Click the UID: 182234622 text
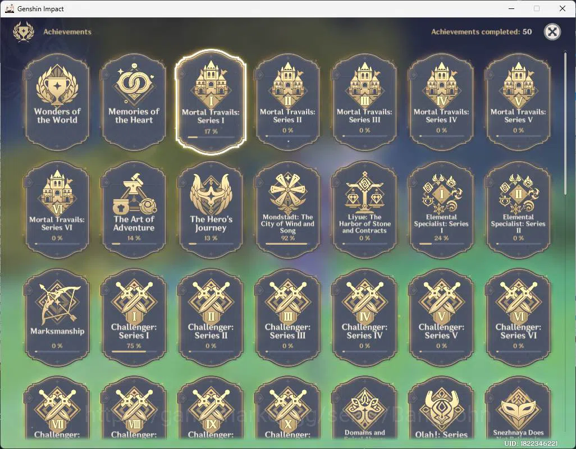 point(531,443)
